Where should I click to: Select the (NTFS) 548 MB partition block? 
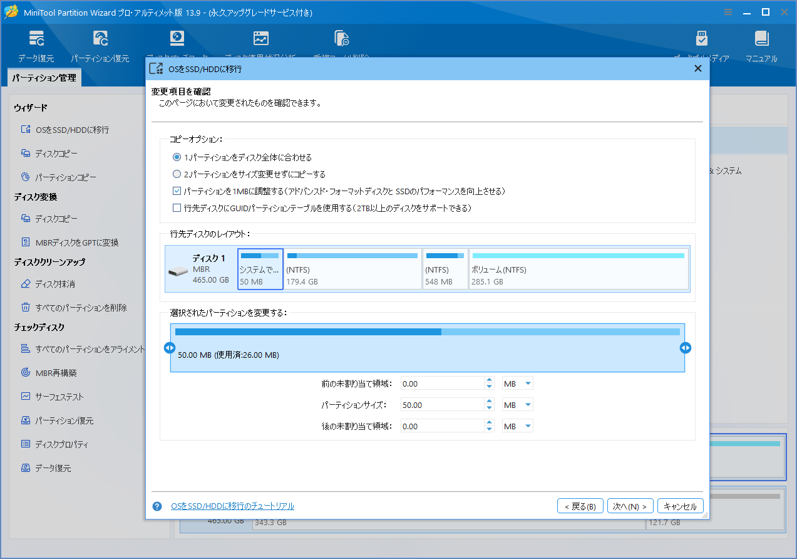coord(445,269)
